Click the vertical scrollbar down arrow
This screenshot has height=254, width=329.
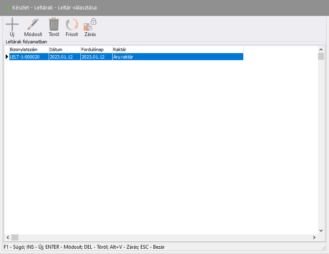pyautogui.click(x=321, y=230)
